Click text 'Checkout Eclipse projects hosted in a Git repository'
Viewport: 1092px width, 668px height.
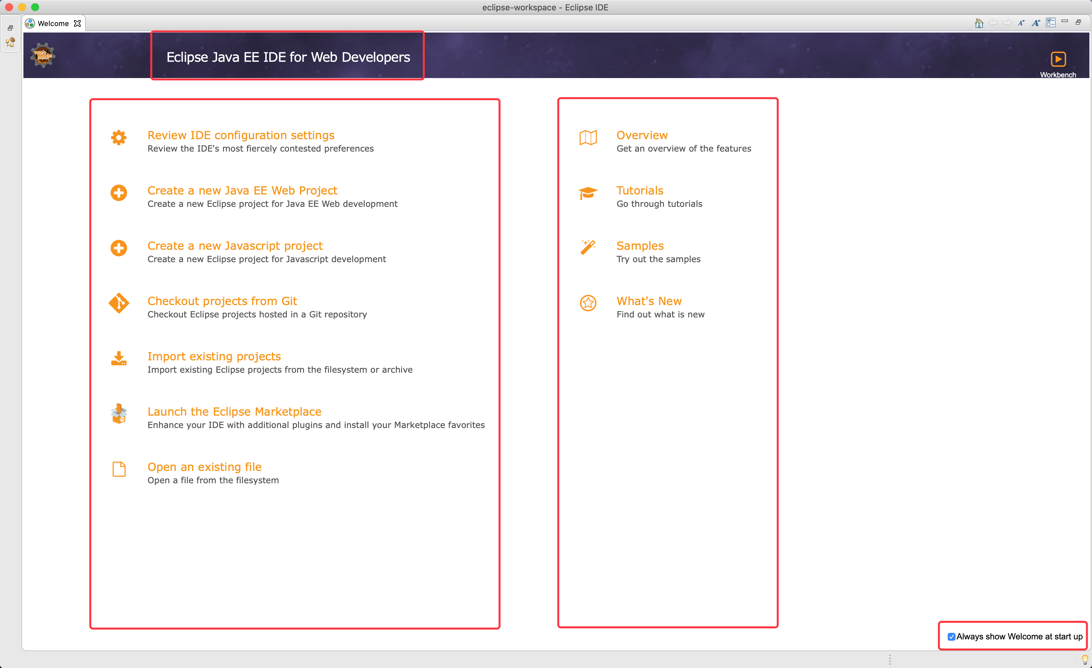(x=257, y=314)
